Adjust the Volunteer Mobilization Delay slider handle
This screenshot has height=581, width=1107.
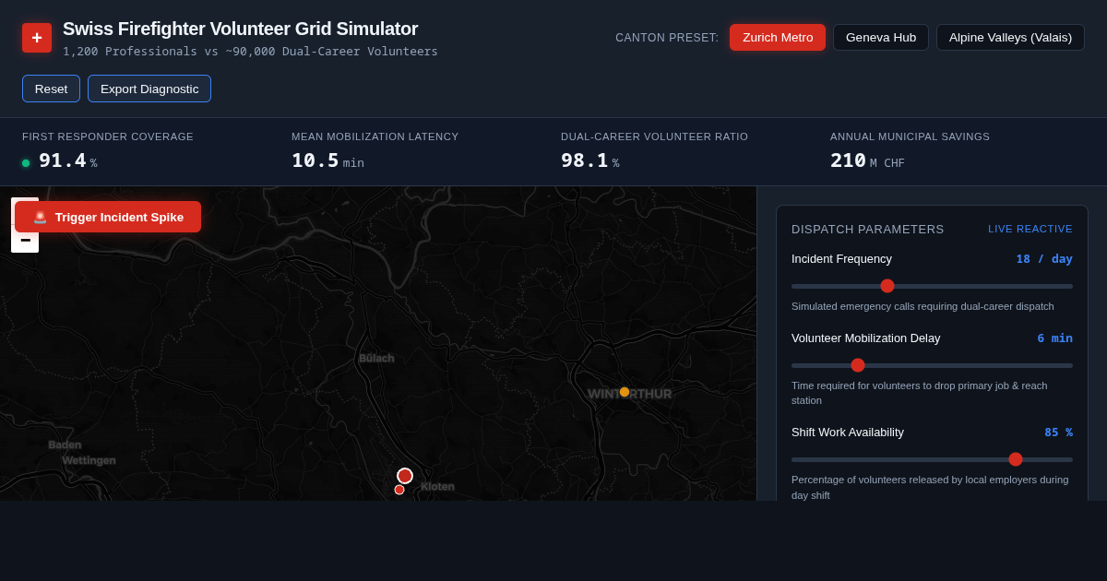(858, 365)
